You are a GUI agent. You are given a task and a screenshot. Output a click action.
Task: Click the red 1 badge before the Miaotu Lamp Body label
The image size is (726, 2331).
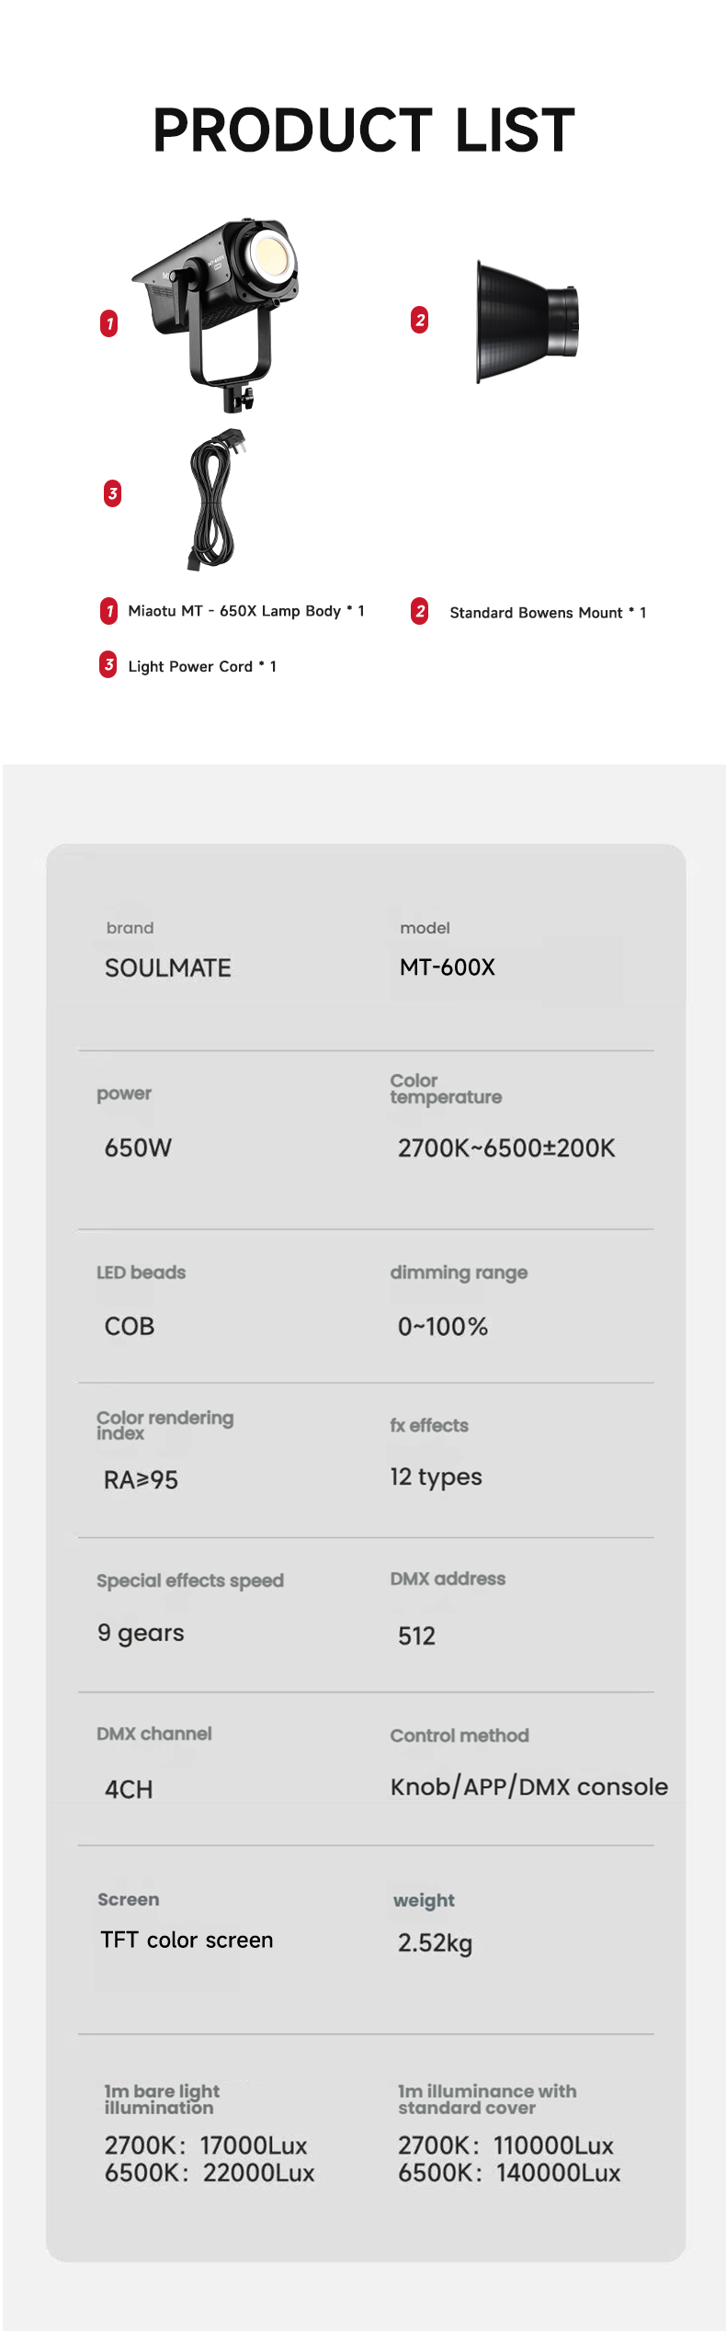point(109,611)
